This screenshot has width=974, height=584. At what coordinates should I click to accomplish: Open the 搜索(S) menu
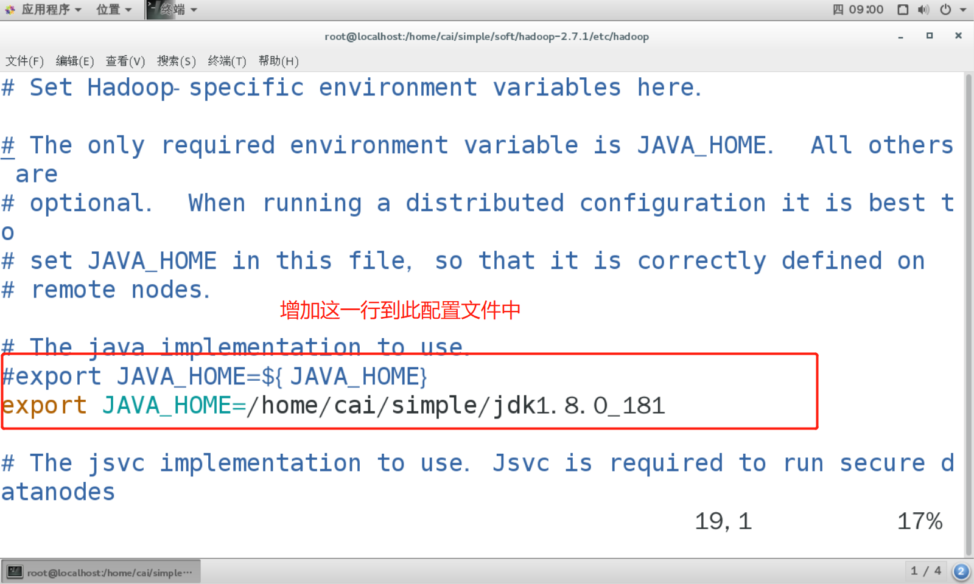click(x=177, y=61)
